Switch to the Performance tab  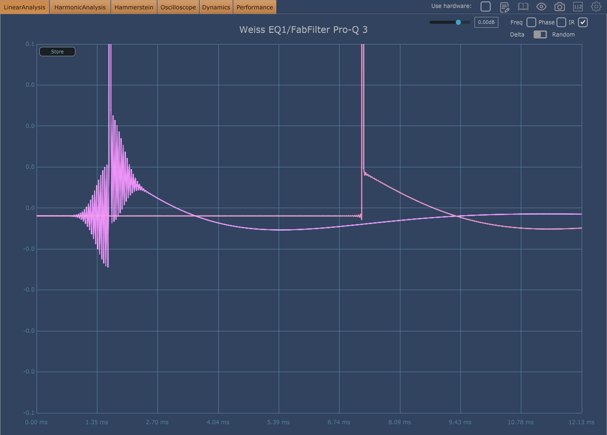pyautogui.click(x=255, y=7)
